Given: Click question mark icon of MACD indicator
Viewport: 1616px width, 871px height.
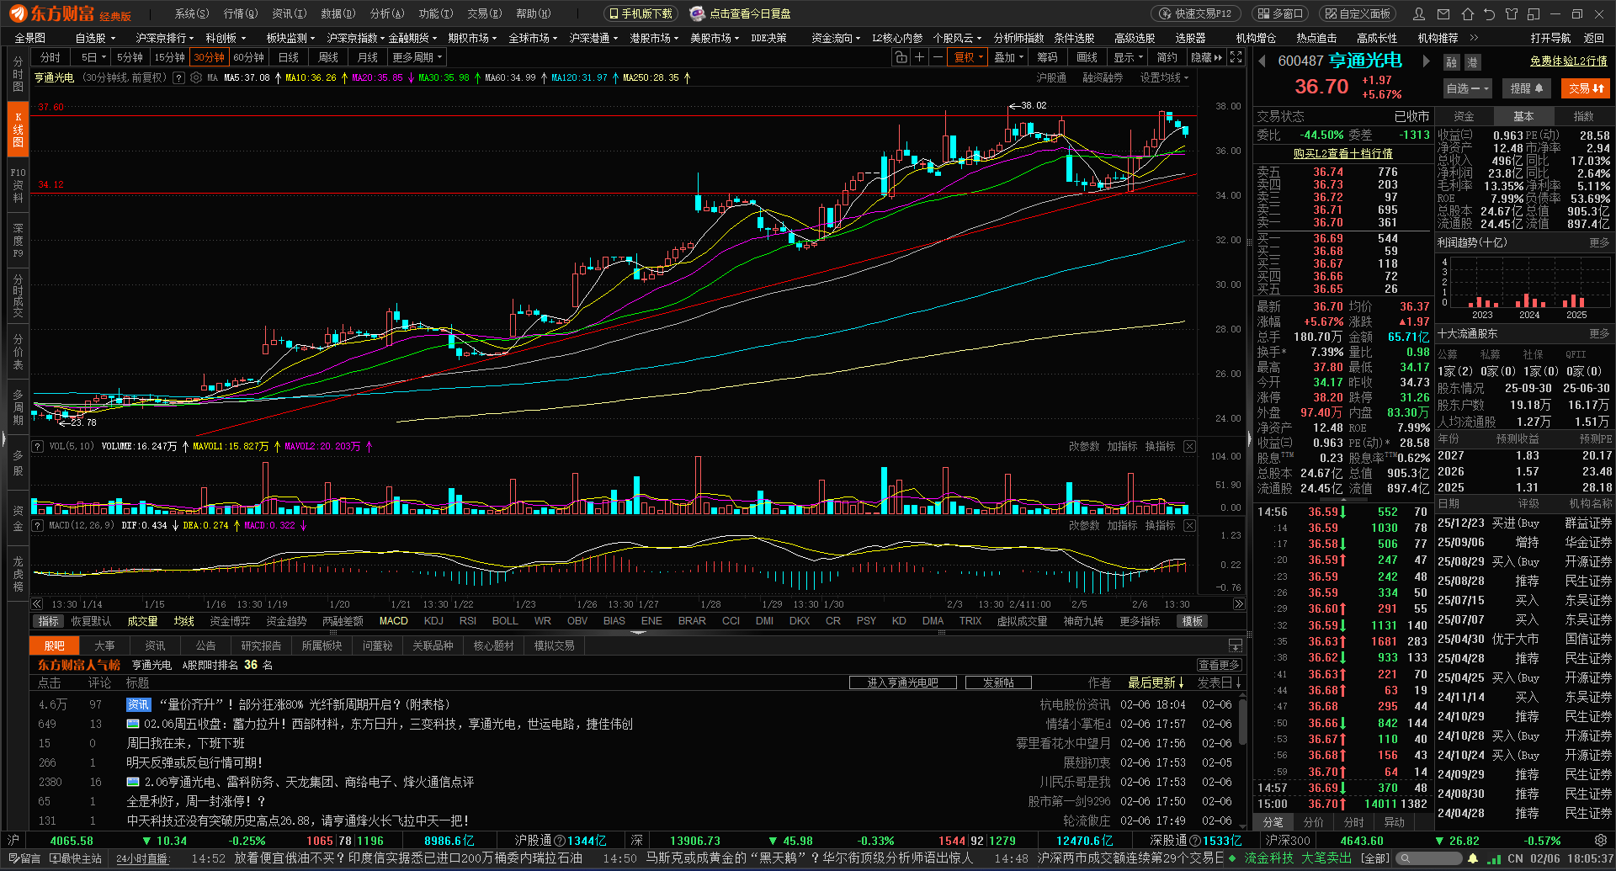Looking at the screenshot, I should [x=38, y=525].
